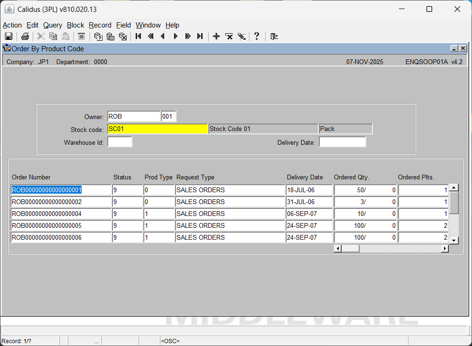Click the order list scroll down arrow
The height and width of the screenshot is (346, 472).
[454, 241]
